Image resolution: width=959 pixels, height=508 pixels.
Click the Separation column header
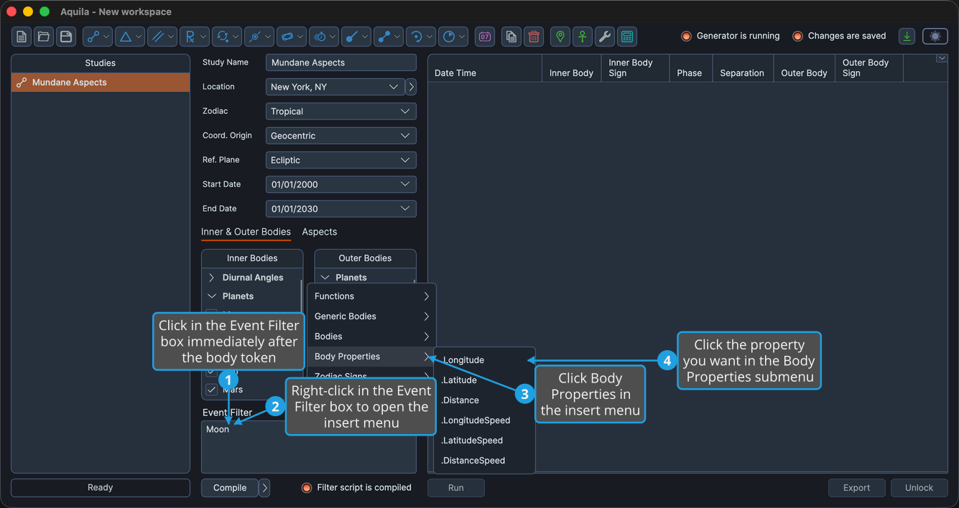(742, 68)
